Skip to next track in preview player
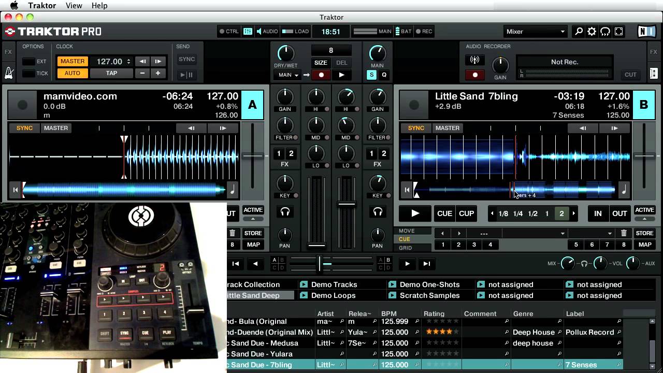The width and height of the screenshot is (663, 373). (427, 264)
